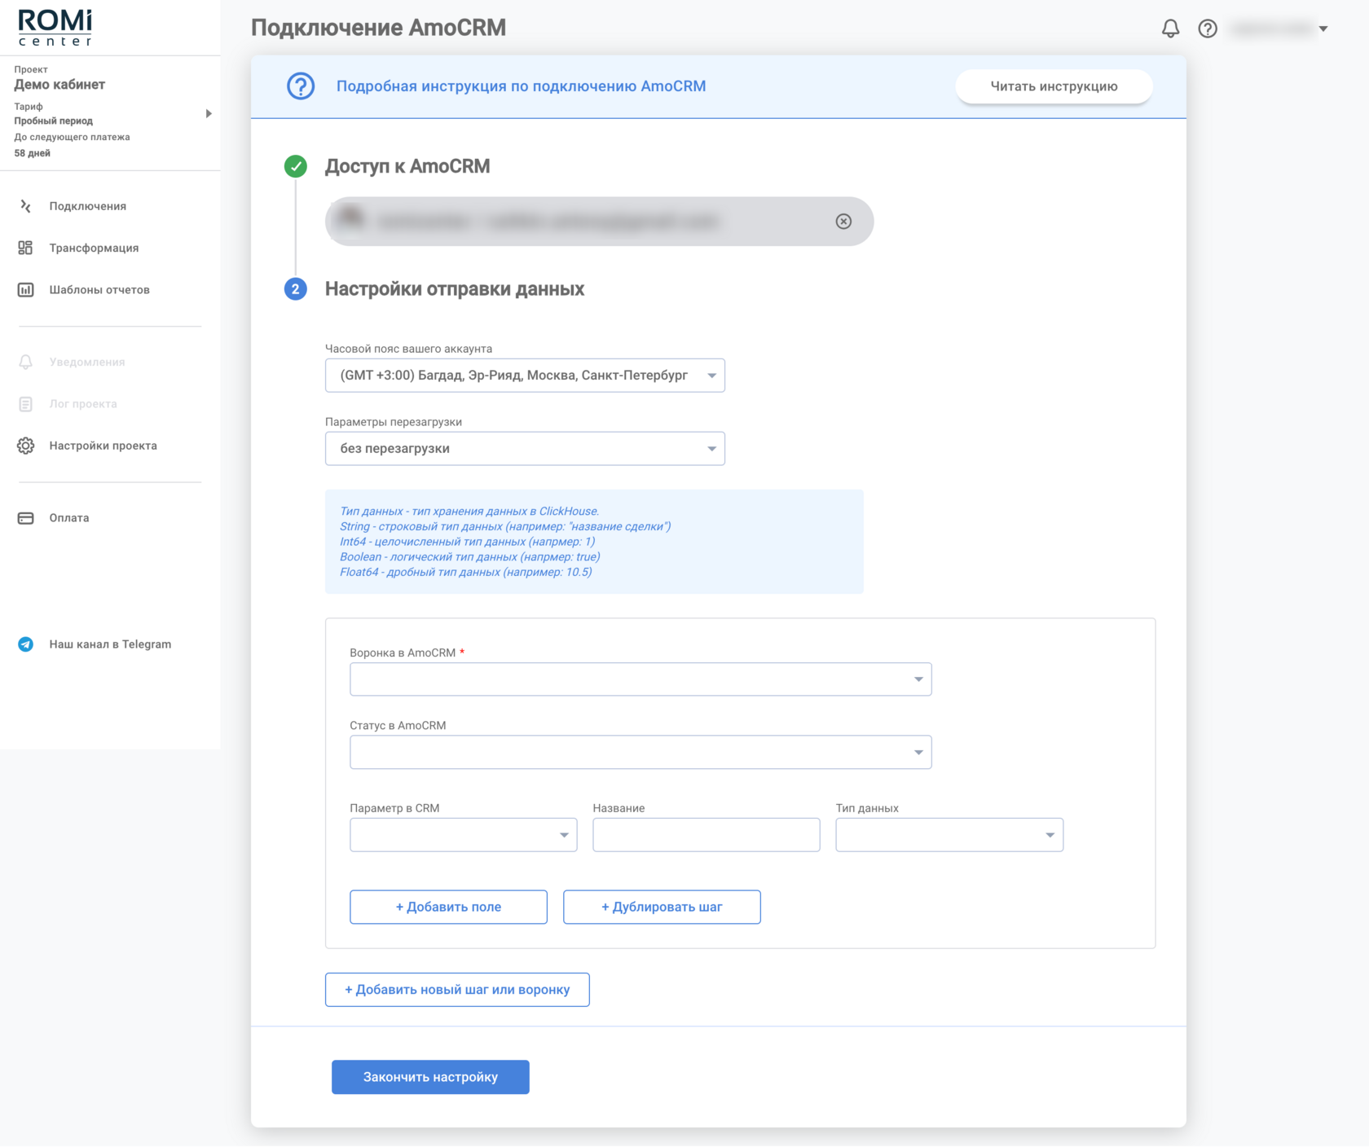Image resolution: width=1369 pixels, height=1147 pixels.
Task: Open the Тип данных dropdown
Action: click(949, 835)
